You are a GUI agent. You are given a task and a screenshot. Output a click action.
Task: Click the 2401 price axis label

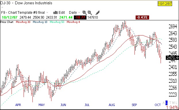173,67
